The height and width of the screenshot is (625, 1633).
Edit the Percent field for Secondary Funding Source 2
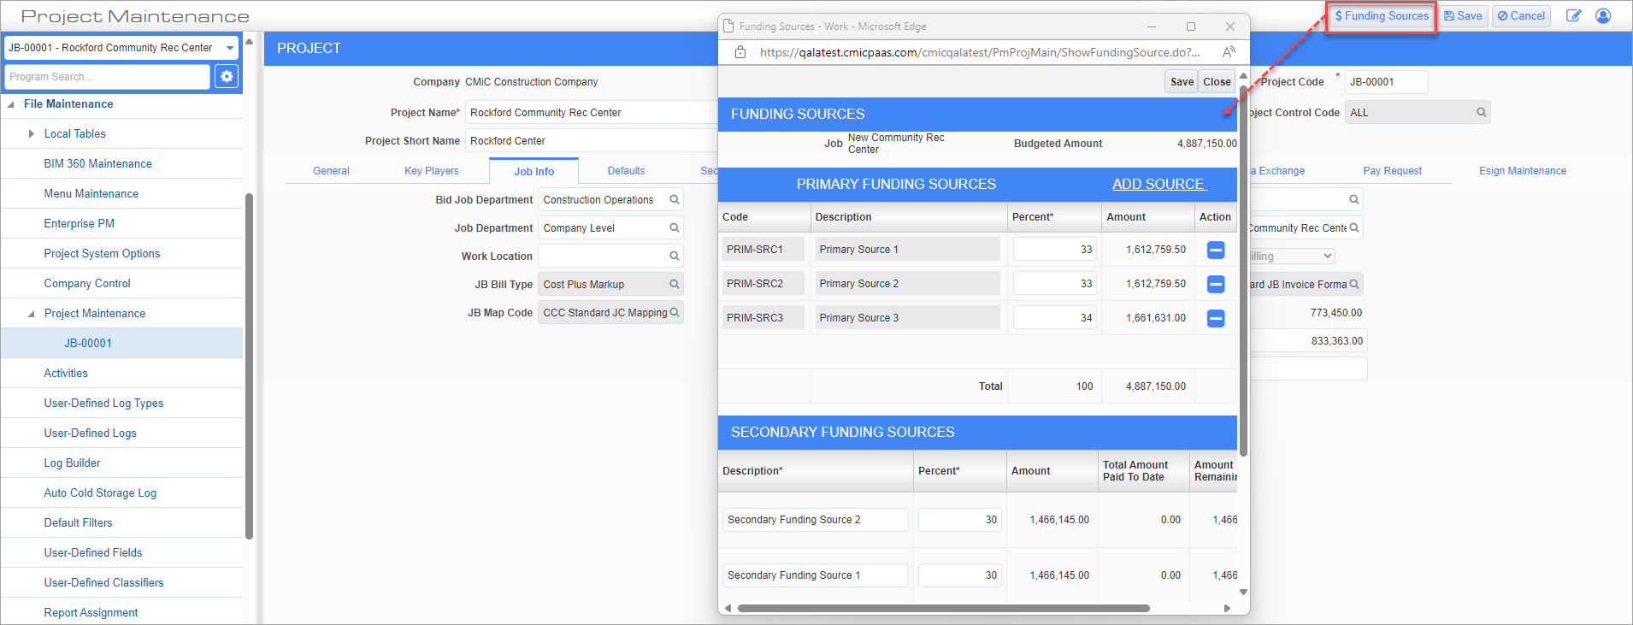(x=959, y=520)
